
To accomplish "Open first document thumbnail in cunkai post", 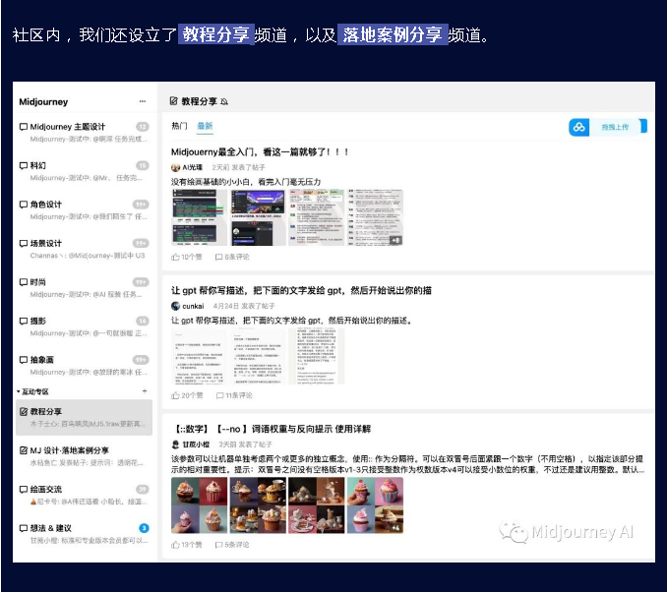I will pos(200,356).
